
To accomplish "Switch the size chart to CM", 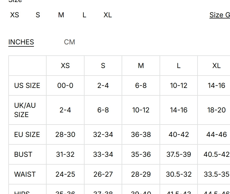I will click(69, 42).
